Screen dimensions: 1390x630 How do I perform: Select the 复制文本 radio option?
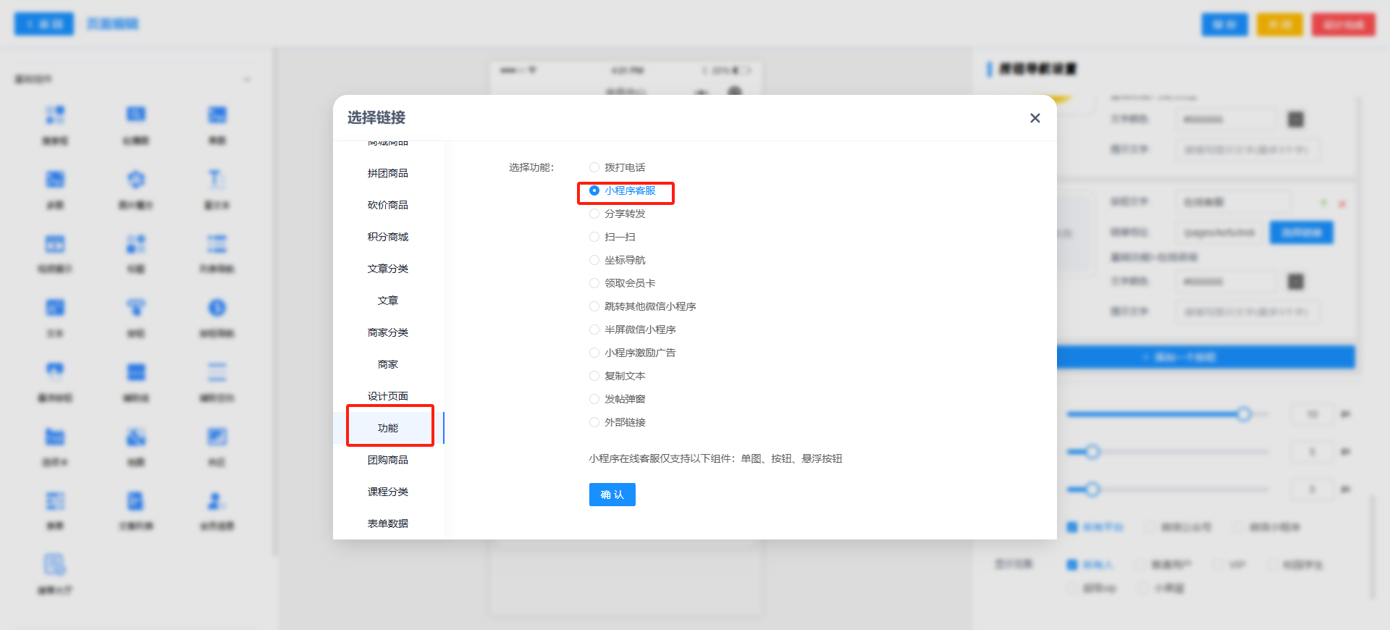pos(594,376)
